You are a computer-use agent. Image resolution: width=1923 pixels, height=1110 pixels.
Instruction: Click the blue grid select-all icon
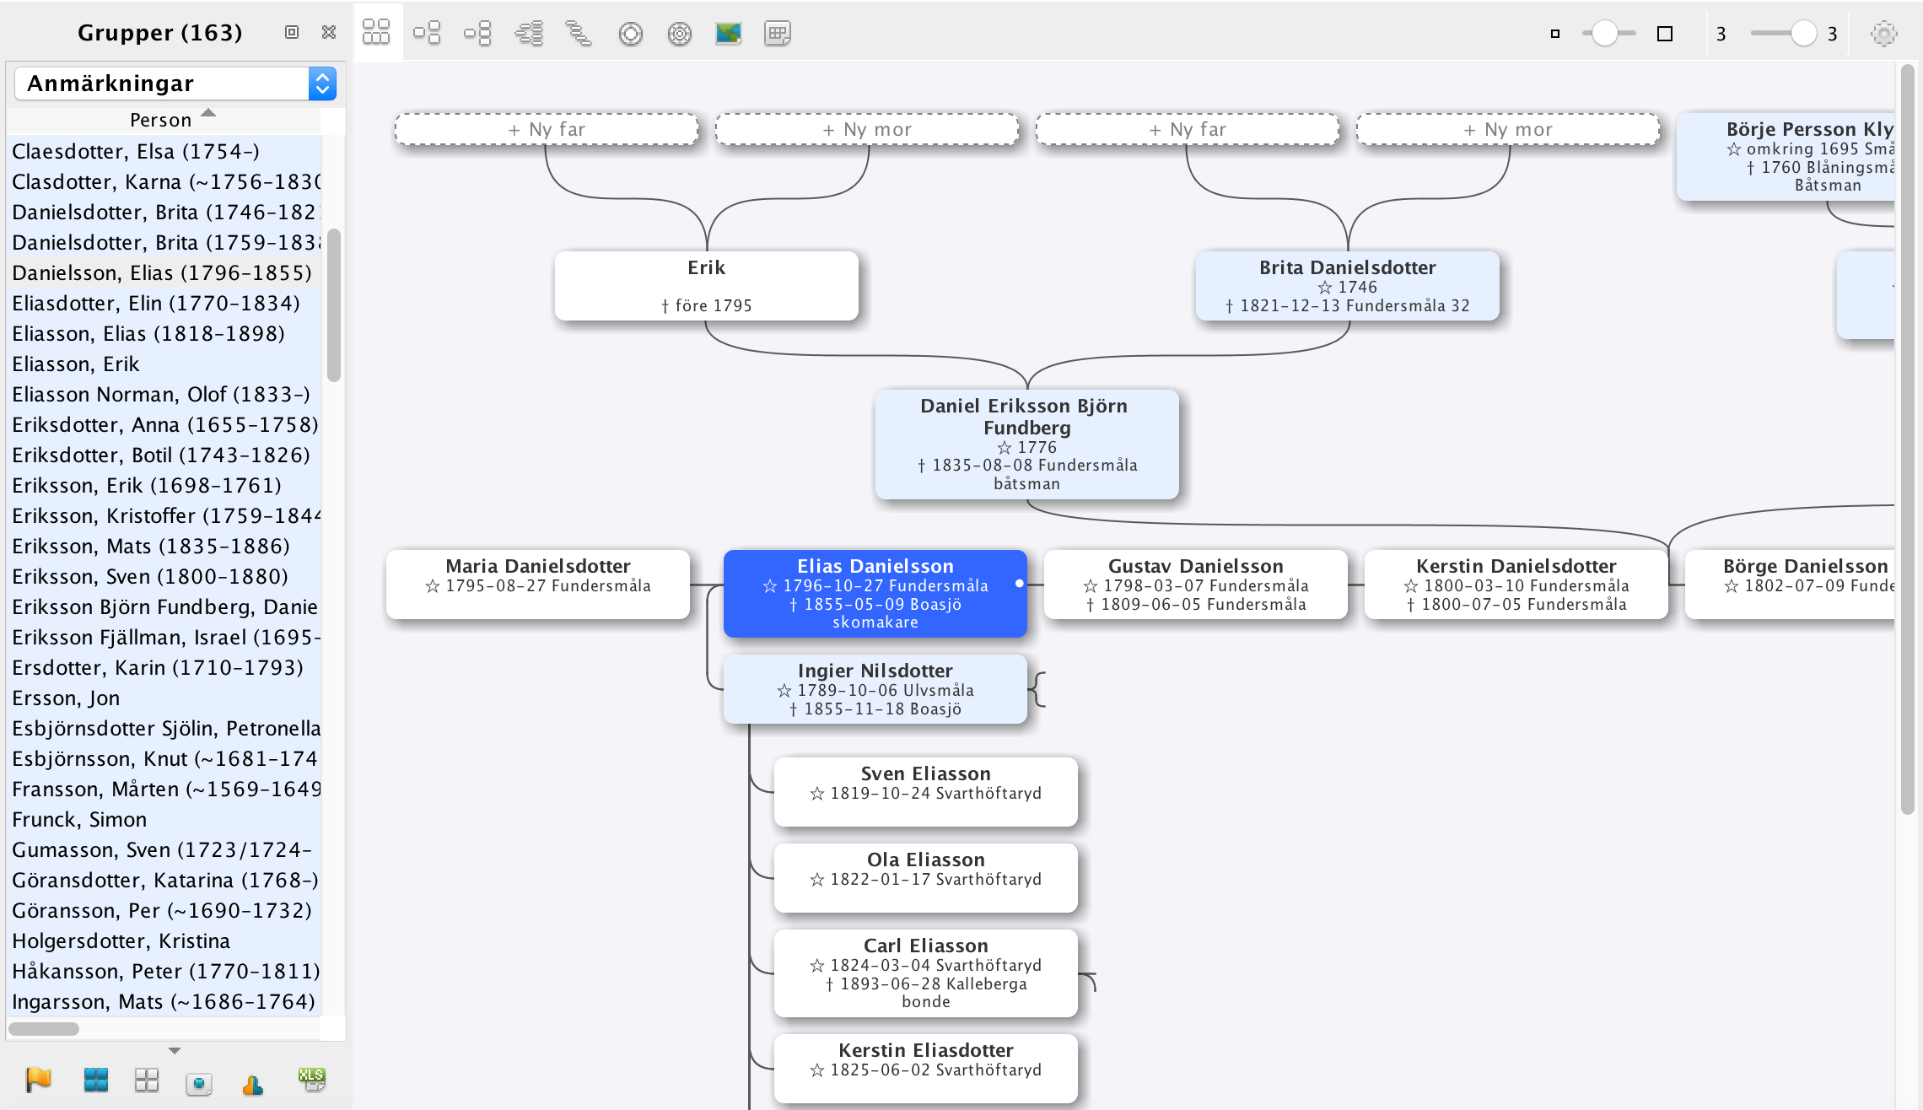(x=95, y=1080)
